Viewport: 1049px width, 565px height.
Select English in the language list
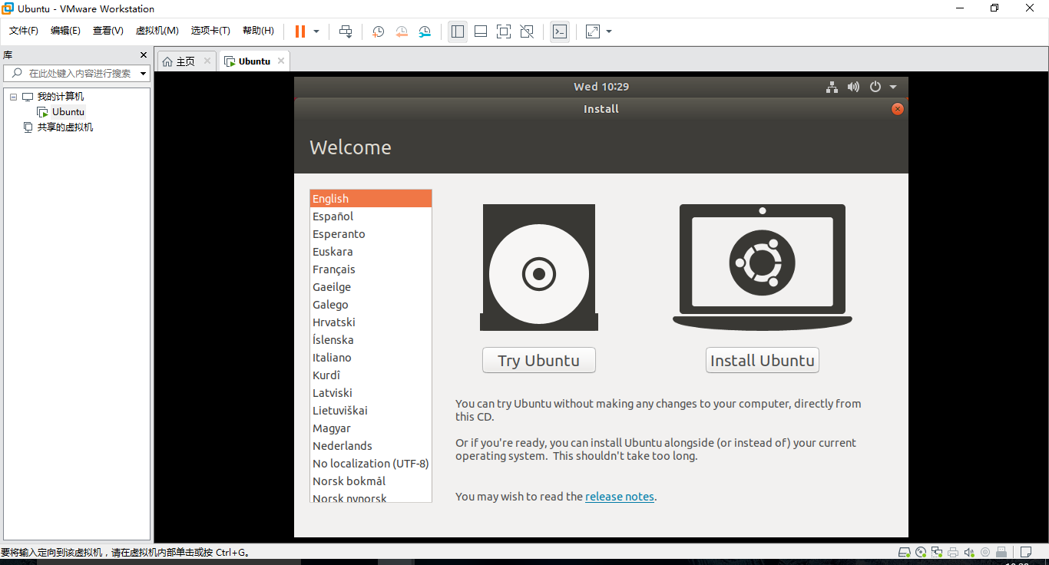pyautogui.click(x=371, y=199)
